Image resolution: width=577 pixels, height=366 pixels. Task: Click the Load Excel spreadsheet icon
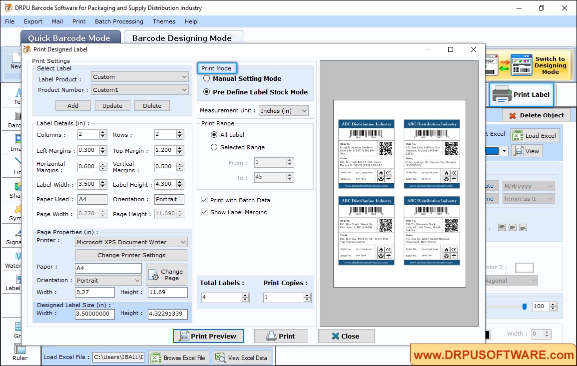518,136
